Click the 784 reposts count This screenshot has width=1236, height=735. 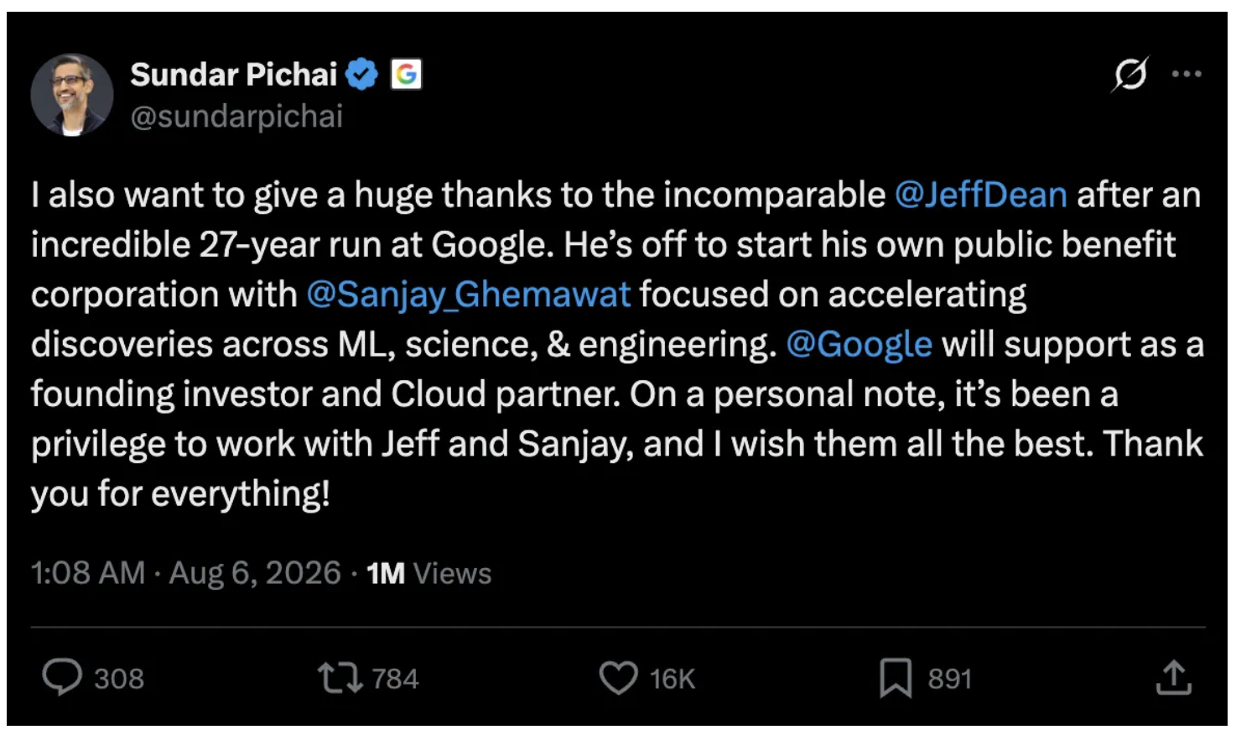[395, 678]
